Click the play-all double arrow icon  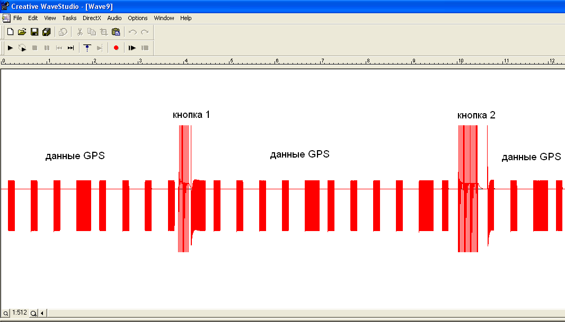coord(132,48)
